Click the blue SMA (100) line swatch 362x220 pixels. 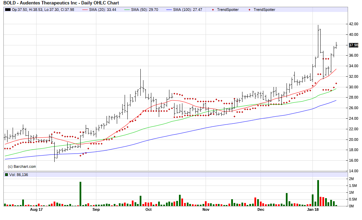[x=169, y=10]
